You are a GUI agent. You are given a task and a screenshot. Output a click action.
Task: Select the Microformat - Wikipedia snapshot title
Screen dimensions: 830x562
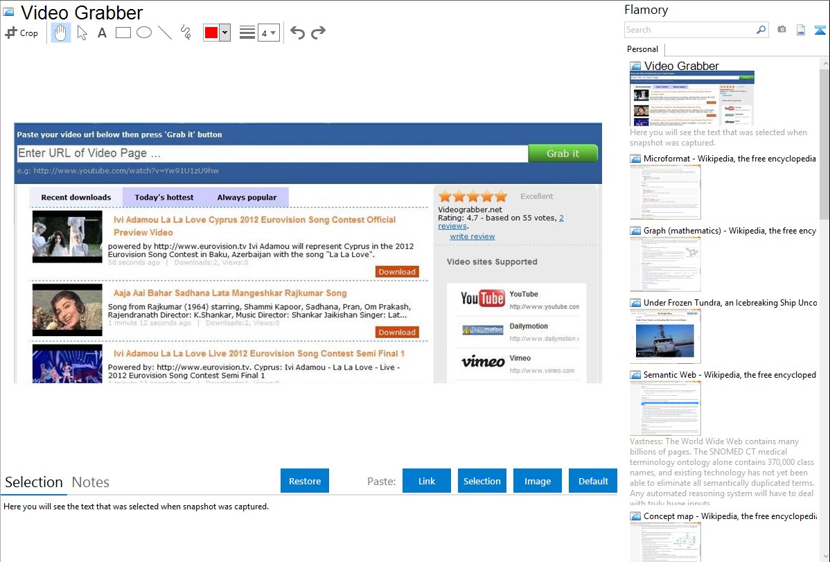pyautogui.click(x=730, y=159)
